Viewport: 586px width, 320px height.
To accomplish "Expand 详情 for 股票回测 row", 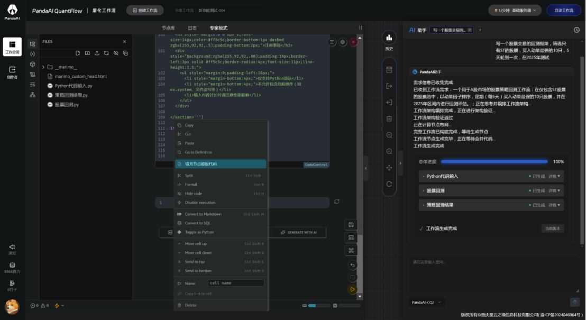I will (554, 190).
